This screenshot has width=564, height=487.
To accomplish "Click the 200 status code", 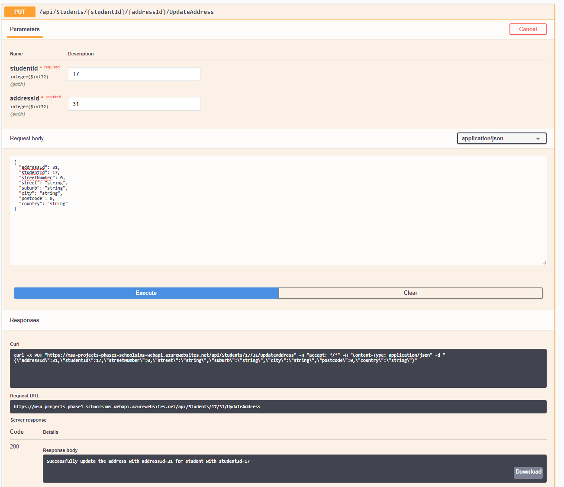I will click(x=15, y=447).
